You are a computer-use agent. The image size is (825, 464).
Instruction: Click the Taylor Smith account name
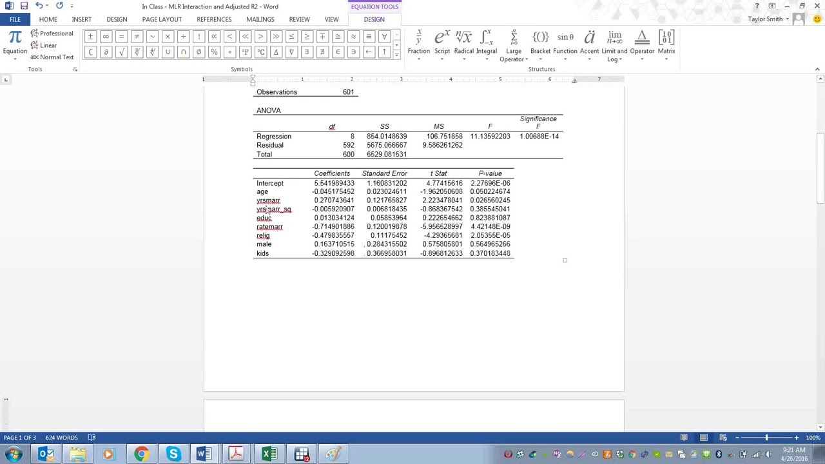tap(765, 19)
